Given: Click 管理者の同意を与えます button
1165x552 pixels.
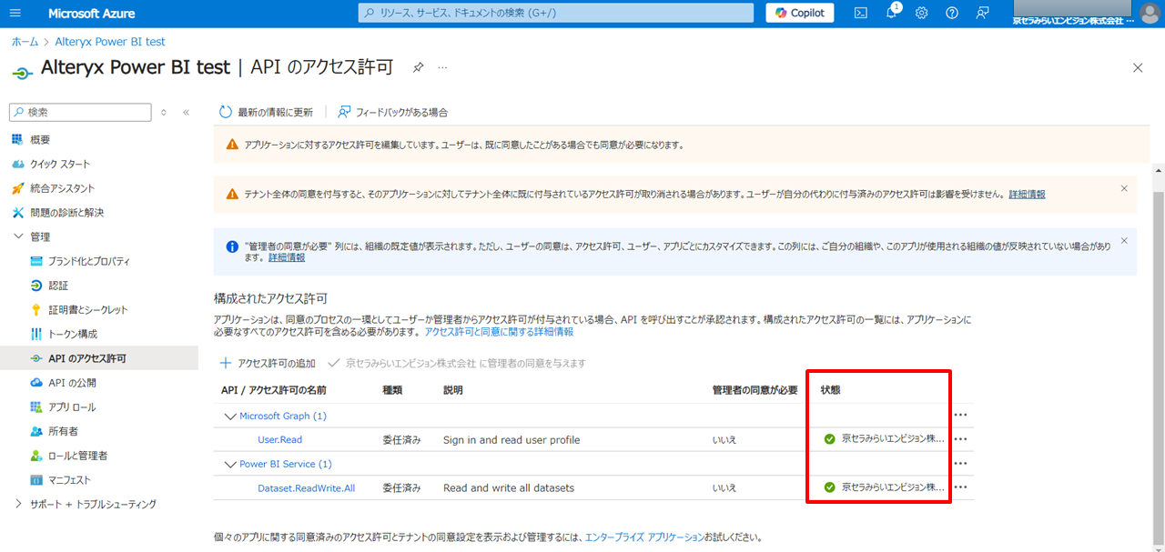Looking at the screenshot, I should click(x=456, y=363).
